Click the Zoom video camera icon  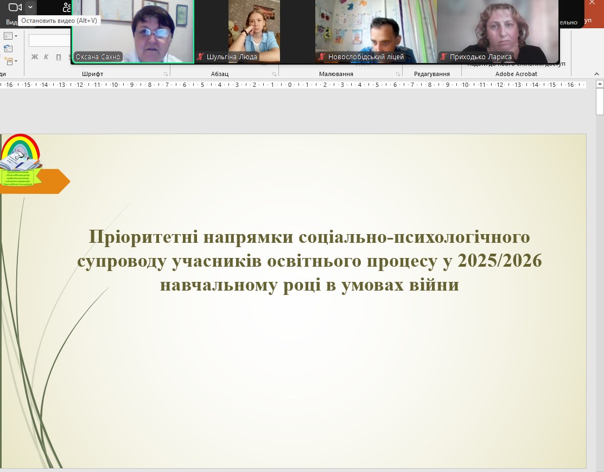point(15,7)
